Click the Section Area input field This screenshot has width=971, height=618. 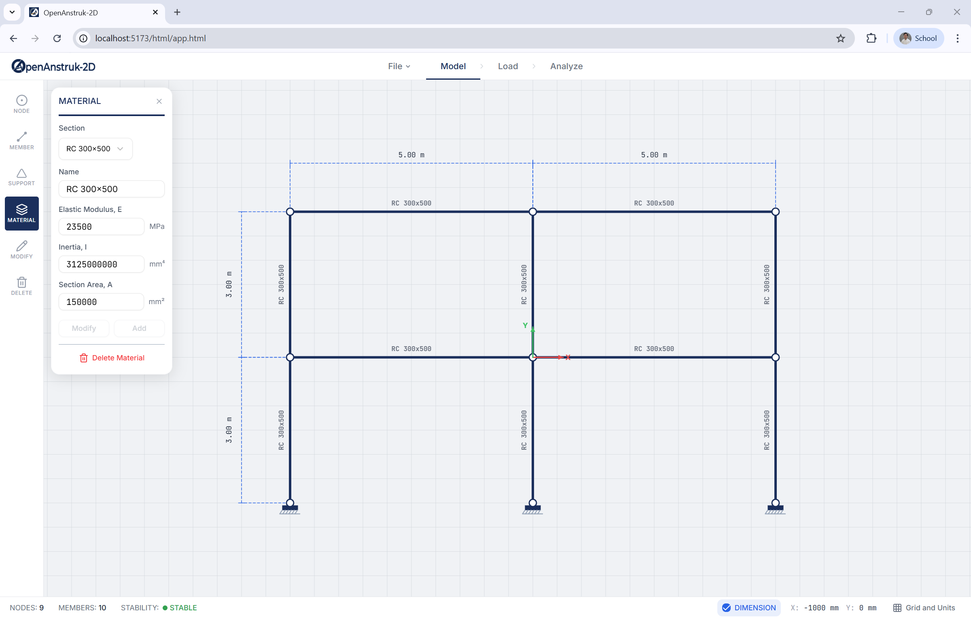102,302
